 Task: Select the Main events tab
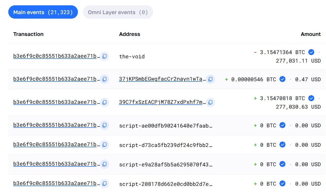pyautogui.click(x=43, y=12)
